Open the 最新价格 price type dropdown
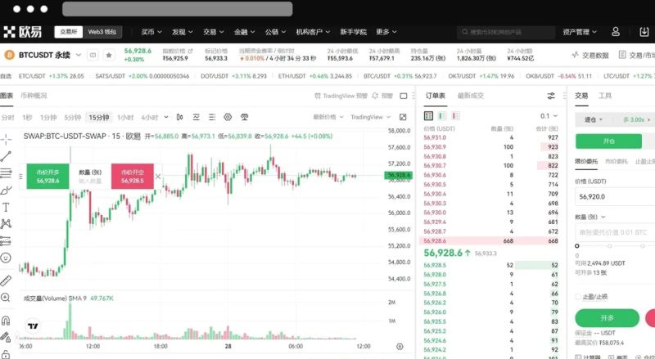This screenshot has height=359, width=655. click(328, 117)
